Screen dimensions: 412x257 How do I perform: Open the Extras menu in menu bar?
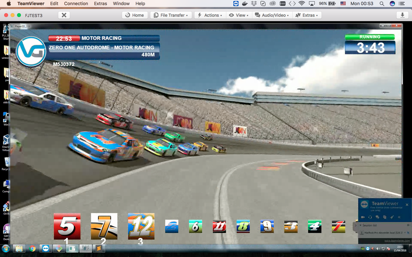click(100, 4)
